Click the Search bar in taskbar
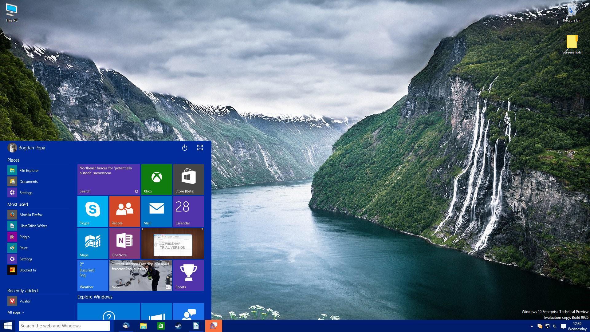The image size is (590, 332). pyautogui.click(x=65, y=326)
